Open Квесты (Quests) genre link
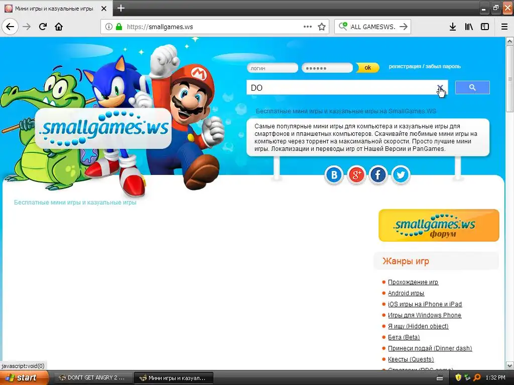Viewport: 514px width, 385px height. click(x=411, y=359)
